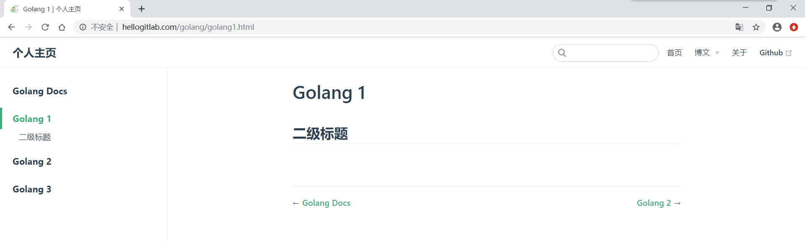Focus the site search input box
Image resolution: width=805 pixels, height=241 pixels.
pos(605,53)
